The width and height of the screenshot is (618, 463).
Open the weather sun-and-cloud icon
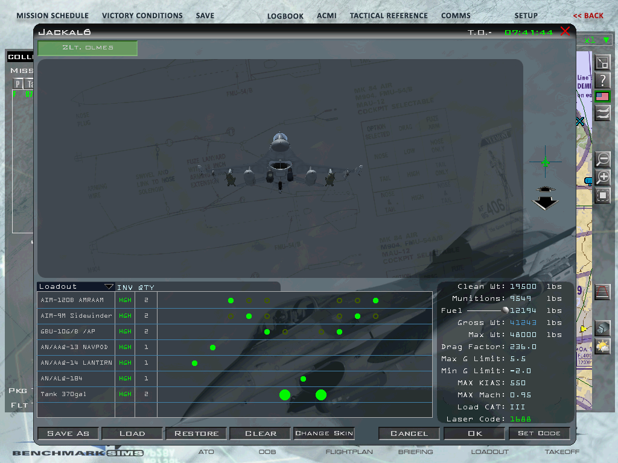pos(603,347)
